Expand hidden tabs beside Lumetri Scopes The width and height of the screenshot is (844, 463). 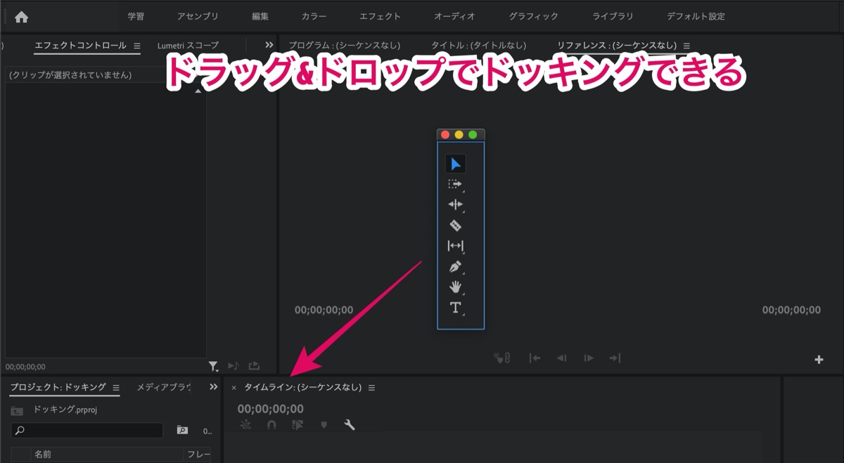click(x=269, y=45)
